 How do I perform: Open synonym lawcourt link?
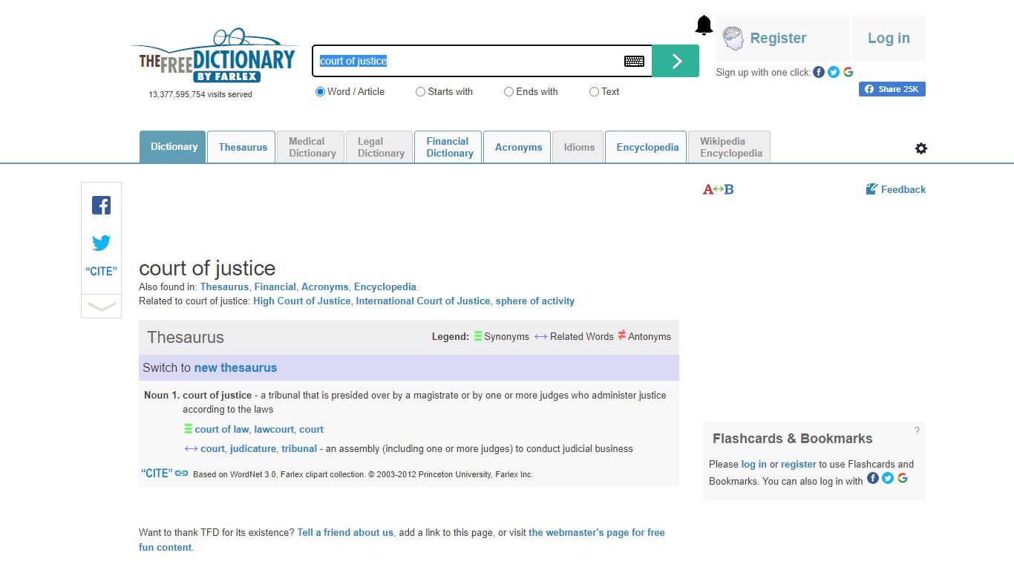pyautogui.click(x=274, y=429)
